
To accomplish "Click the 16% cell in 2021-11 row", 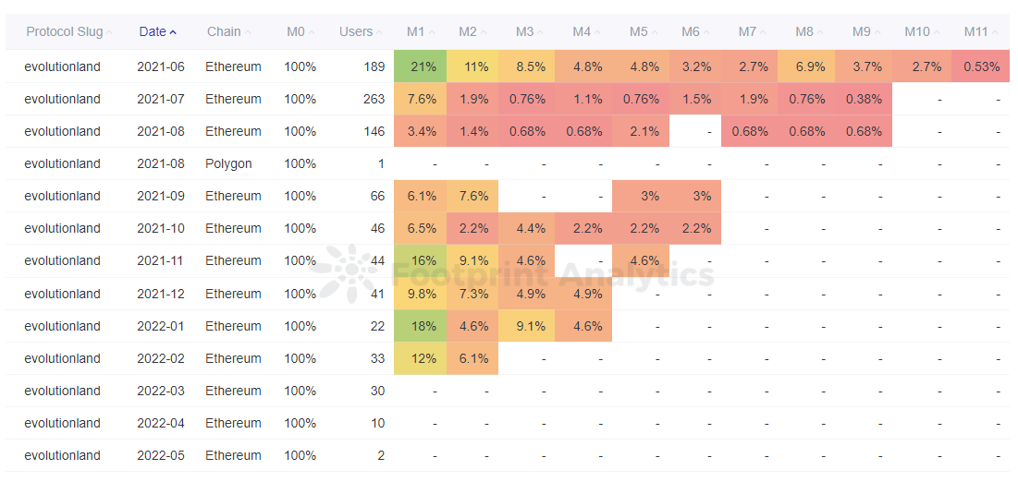I will (421, 260).
